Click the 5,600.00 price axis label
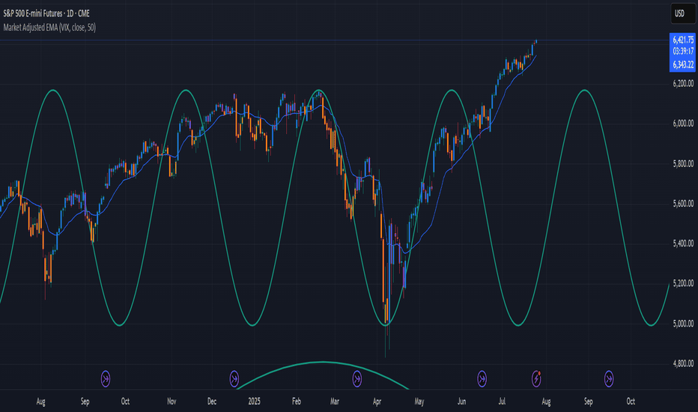698x412 pixels. pos(683,204)
